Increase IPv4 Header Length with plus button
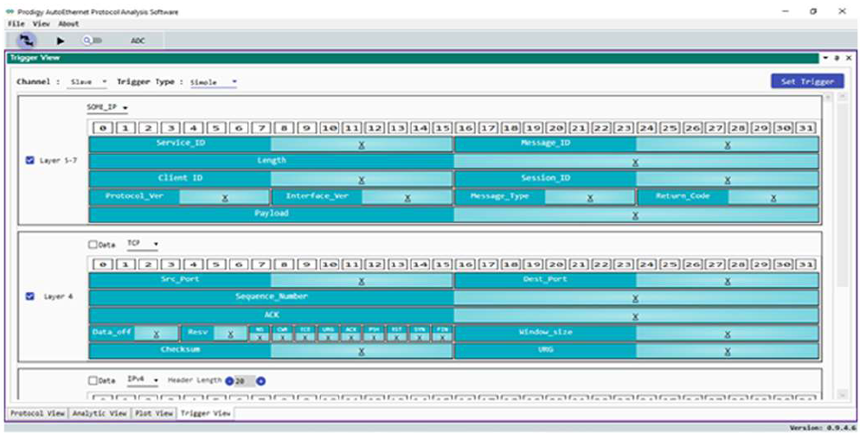Screen dimensions: 860x433 coord(260,380)
